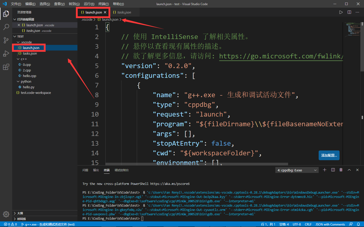Viewport: 364px width, 227px height.
Task: Open the Extensions view icon
Action: (x=6, y=67)
